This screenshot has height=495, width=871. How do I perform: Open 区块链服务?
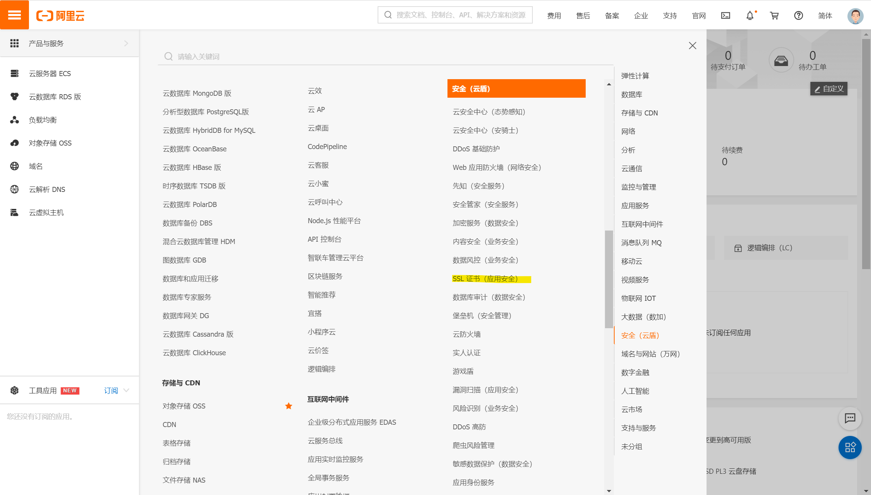point(325,276)
